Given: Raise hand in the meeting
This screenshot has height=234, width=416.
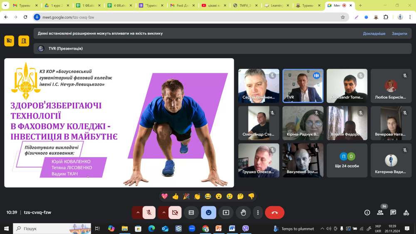Looking at the screenshot, I should click(x=243, y=212).
